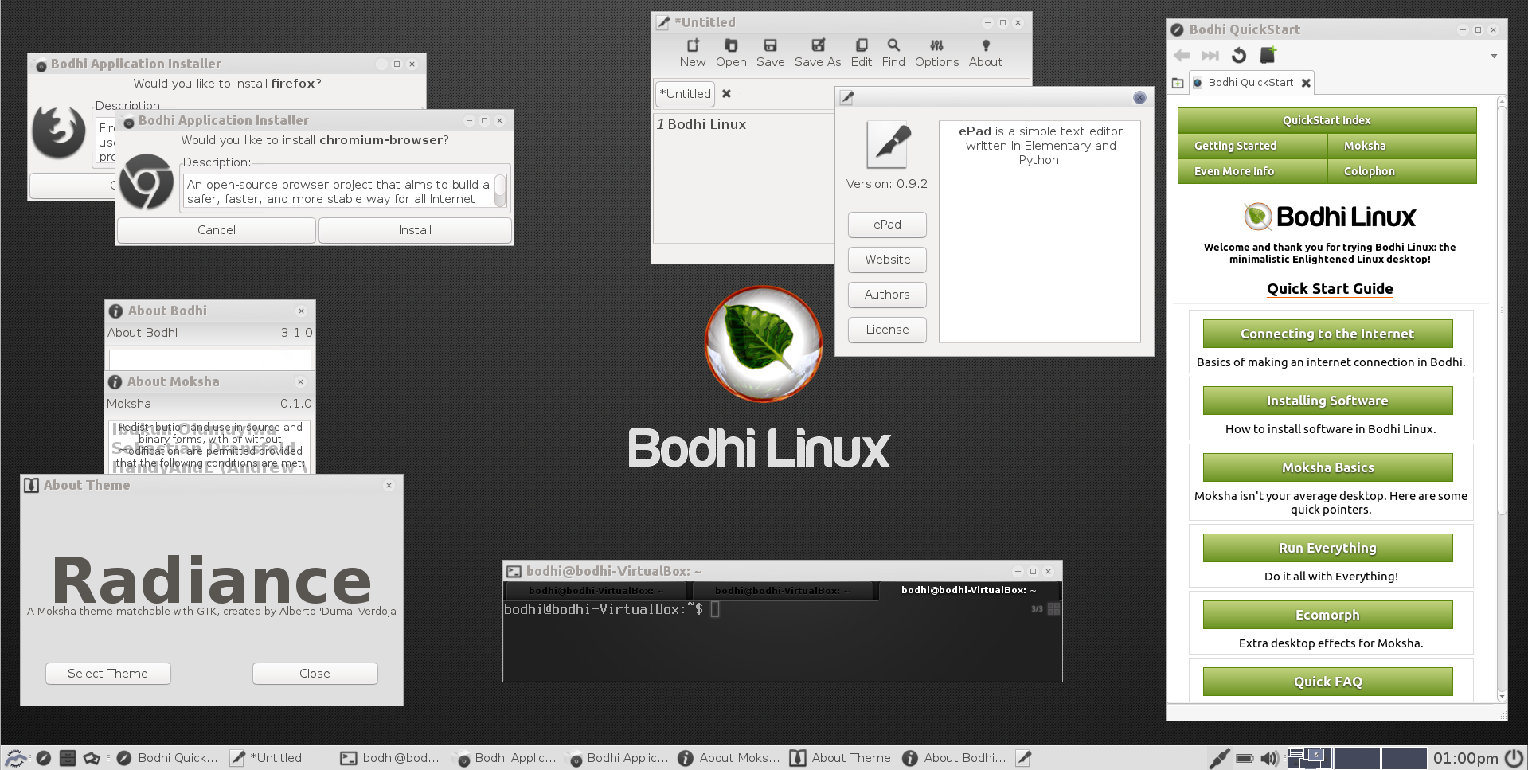Open the dropdown arrow in QuickStart toolbar

1495,55
